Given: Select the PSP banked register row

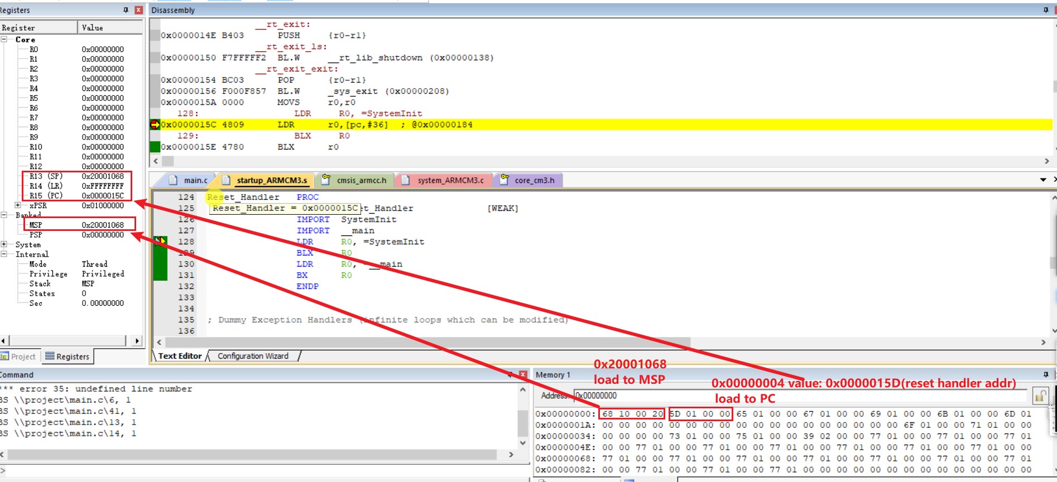Looking at the screenshot, I should (x=76, y=235).
